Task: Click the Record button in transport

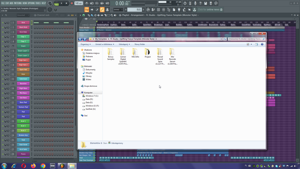Action: [72, 3]
